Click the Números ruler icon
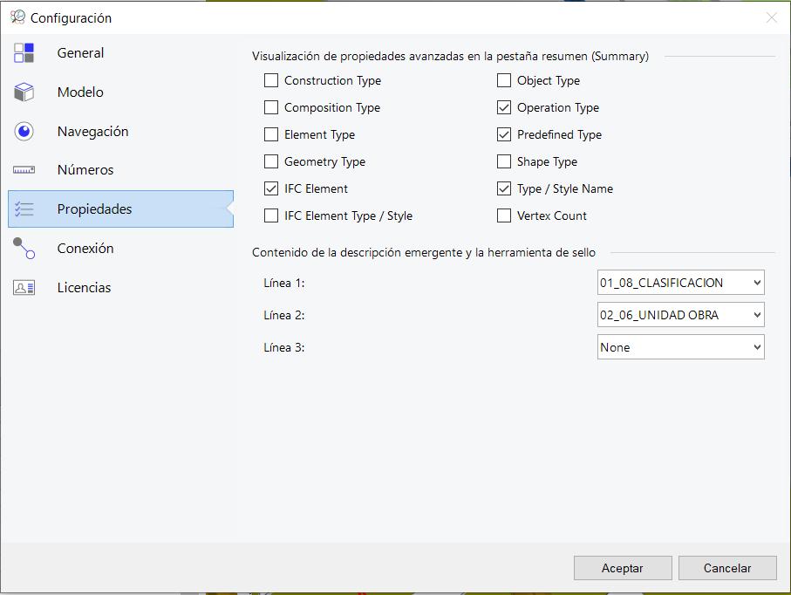Viewport: 791px width, 595px height. pyautogui.click(x=24, y=170)
